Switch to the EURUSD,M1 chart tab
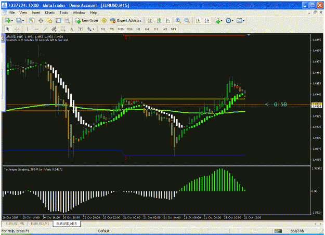This screenshot has height=235, width=325. [40, 224]
